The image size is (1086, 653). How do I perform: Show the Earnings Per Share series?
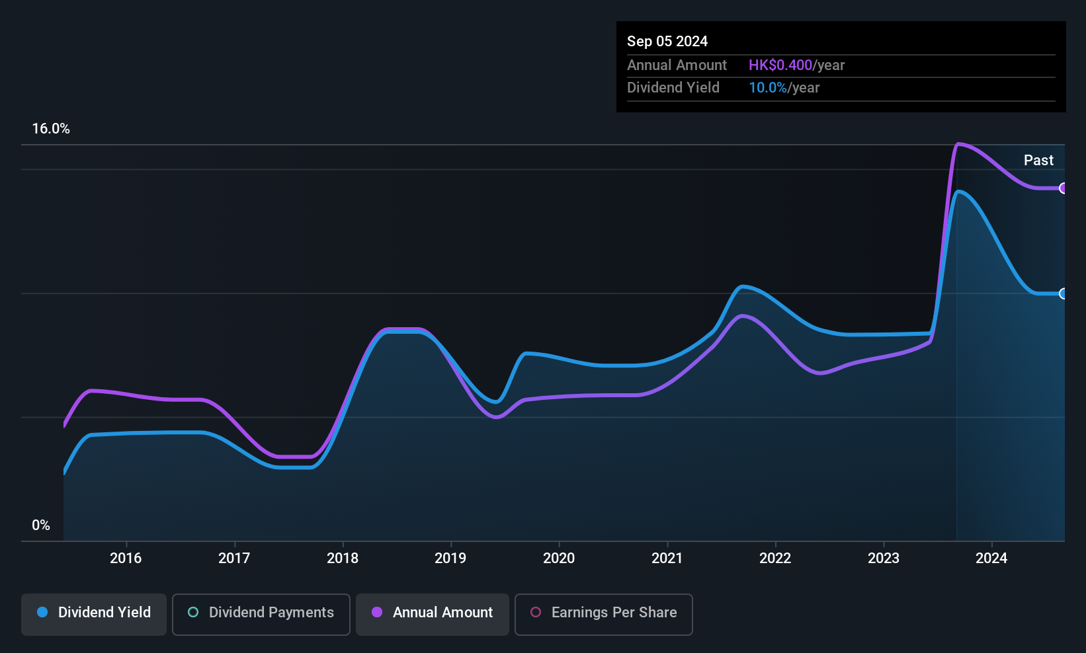point(603,613)
